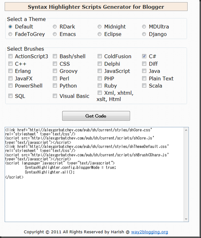Enable the ActionScript3 brush checkbox
Screen dimensions: 201x238
10,56
